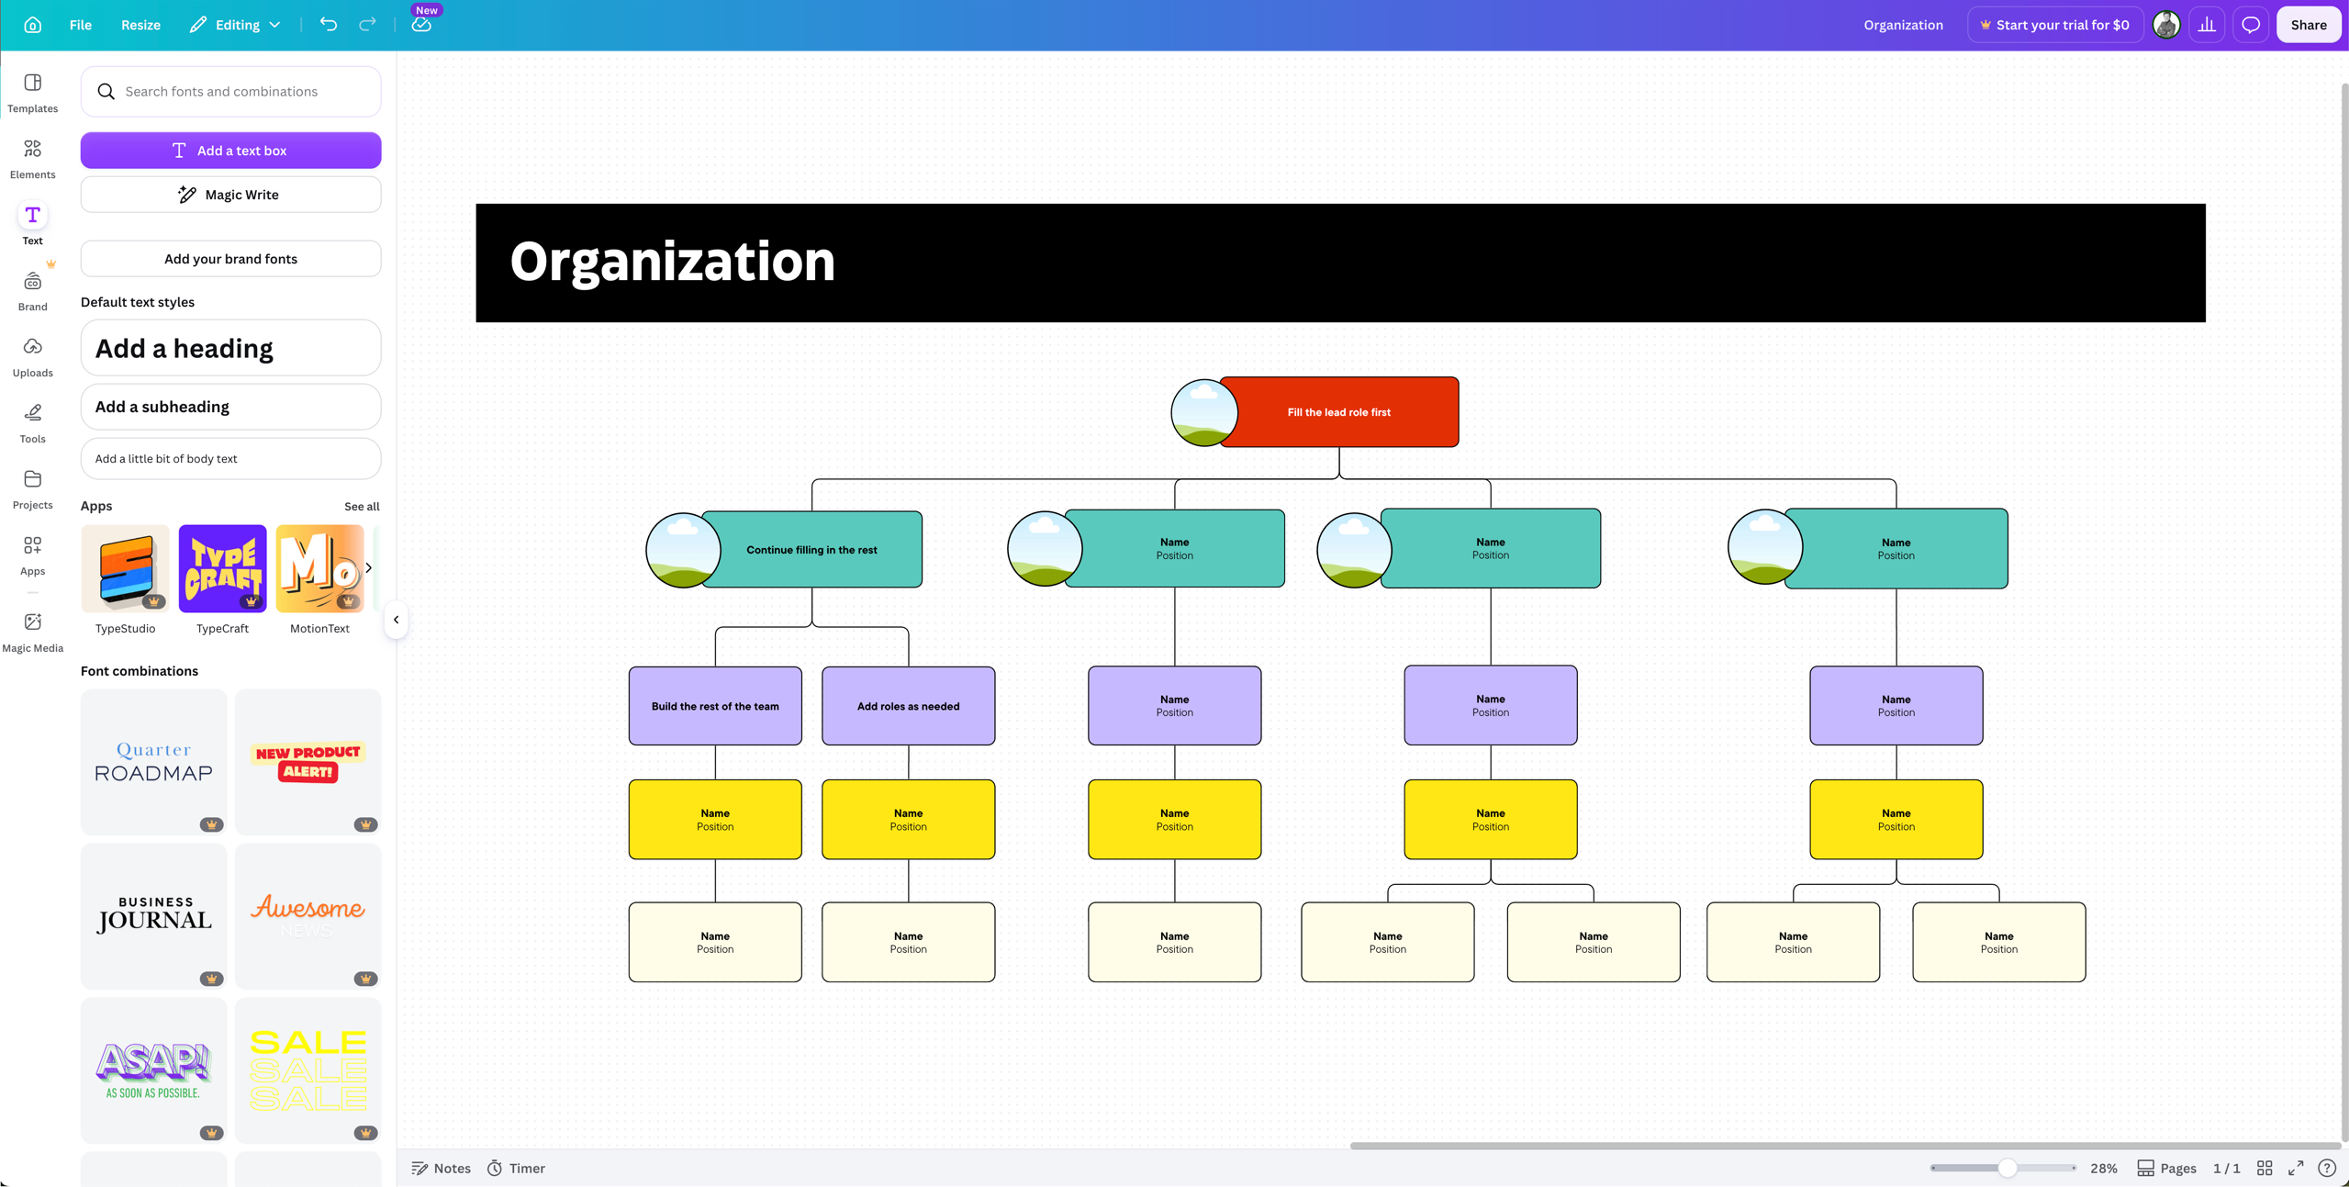Select the ASAP font combination
This screenshot has width=2349, height=1187.
(154, 1070)
